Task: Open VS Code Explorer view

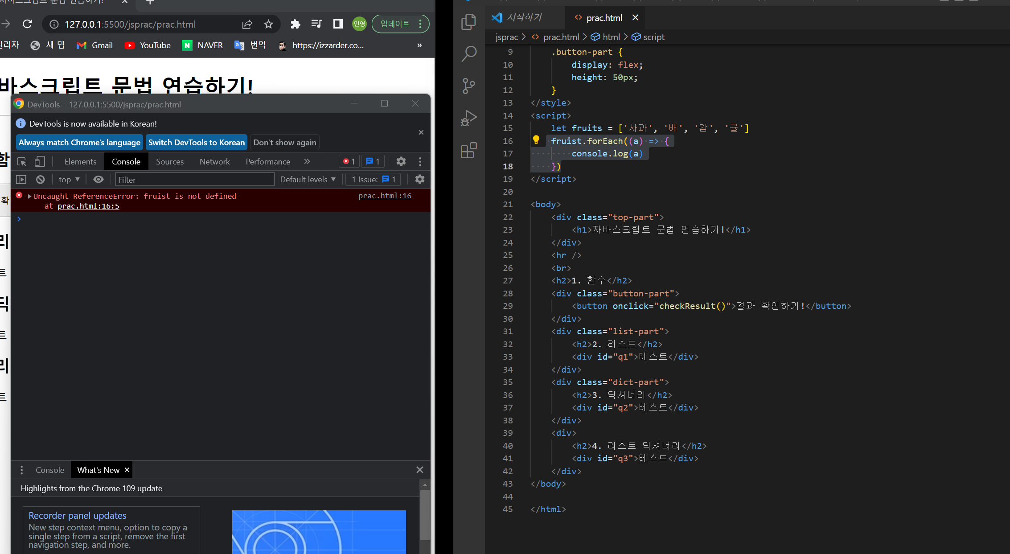Action: pyautogui.click(x=469, y=21)
